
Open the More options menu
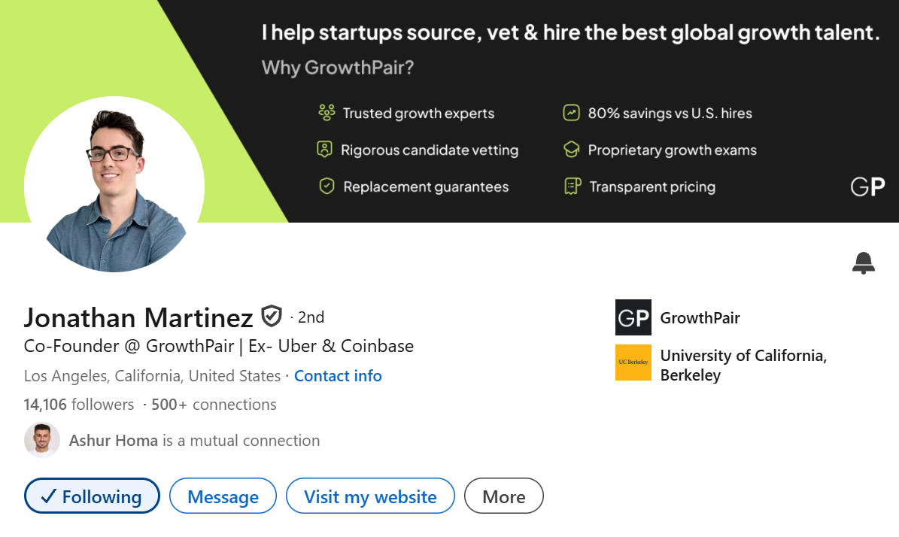(x=503, y=496)
